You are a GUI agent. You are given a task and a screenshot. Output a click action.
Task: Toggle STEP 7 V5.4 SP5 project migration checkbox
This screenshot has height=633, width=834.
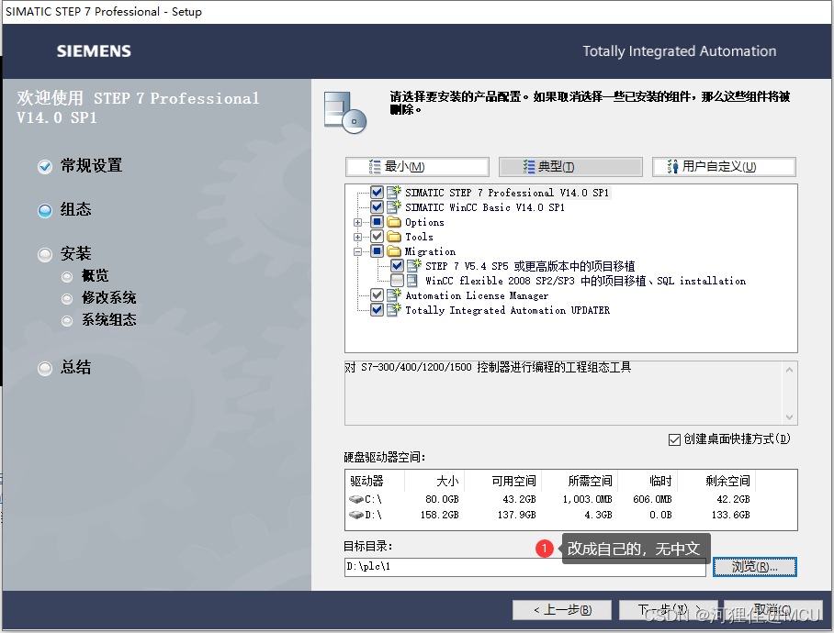coord(398,265)
